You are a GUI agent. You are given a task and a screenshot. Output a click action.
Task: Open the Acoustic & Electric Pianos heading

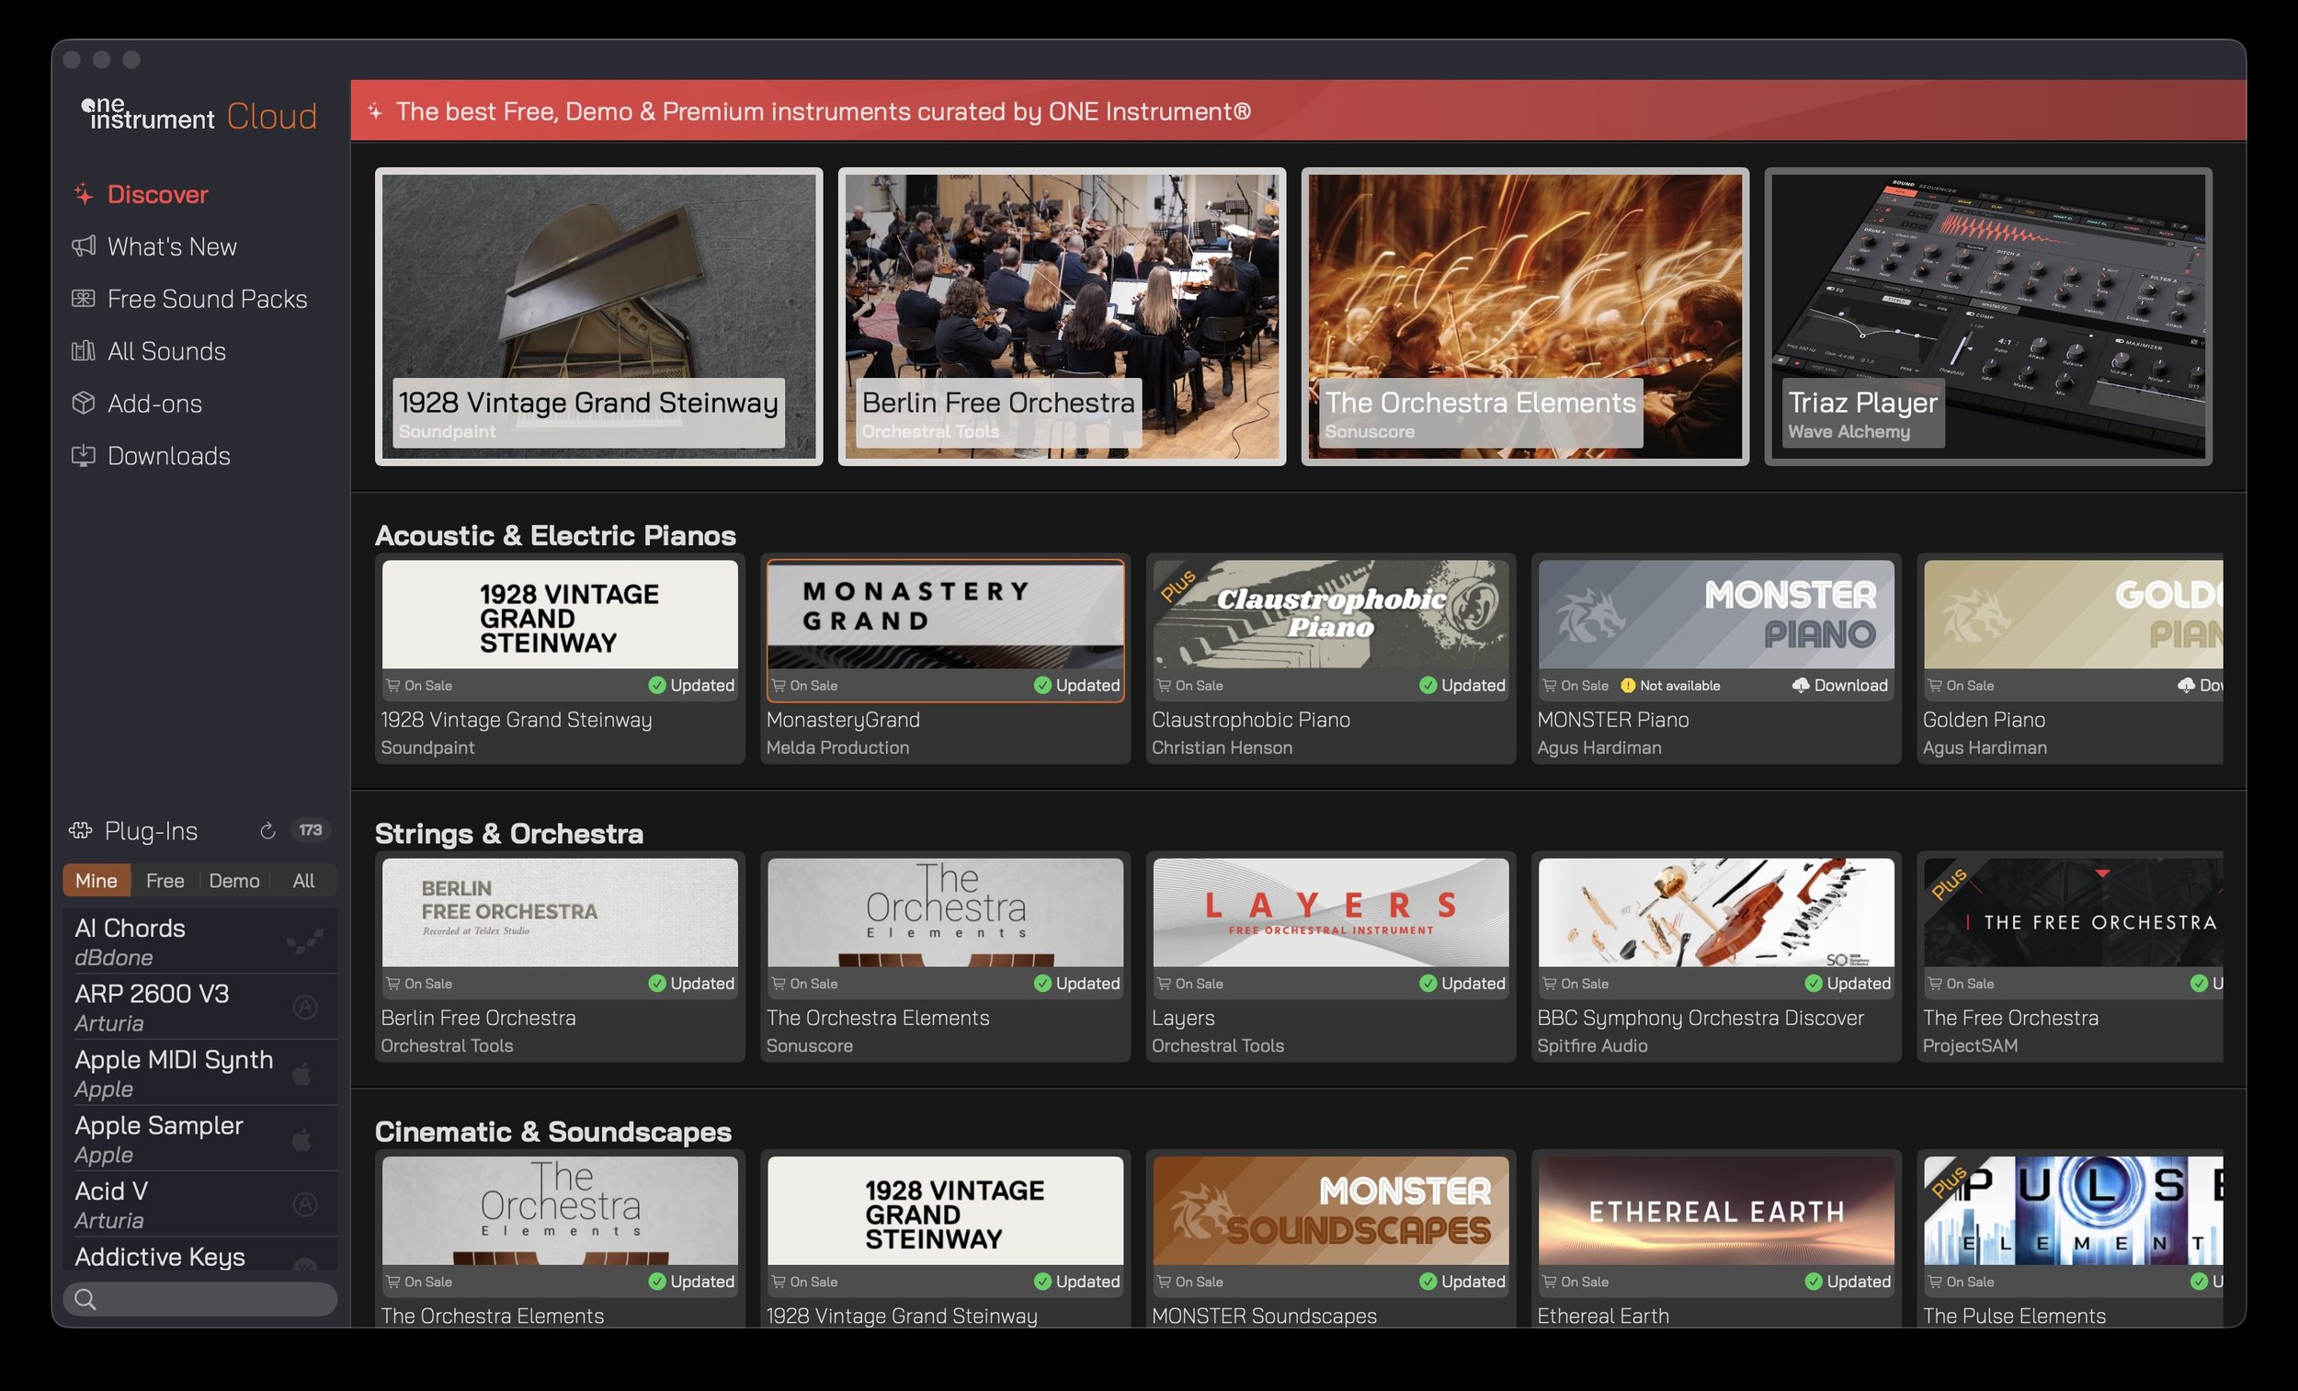[555, 535]
